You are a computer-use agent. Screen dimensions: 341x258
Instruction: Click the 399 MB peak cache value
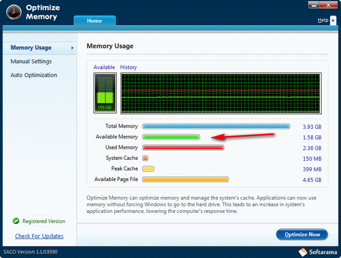[312, 169]
